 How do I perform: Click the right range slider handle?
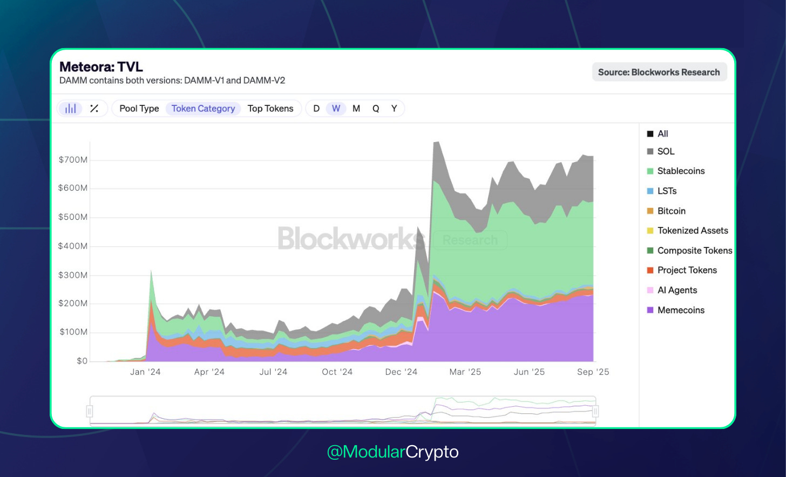pos(595,412)
